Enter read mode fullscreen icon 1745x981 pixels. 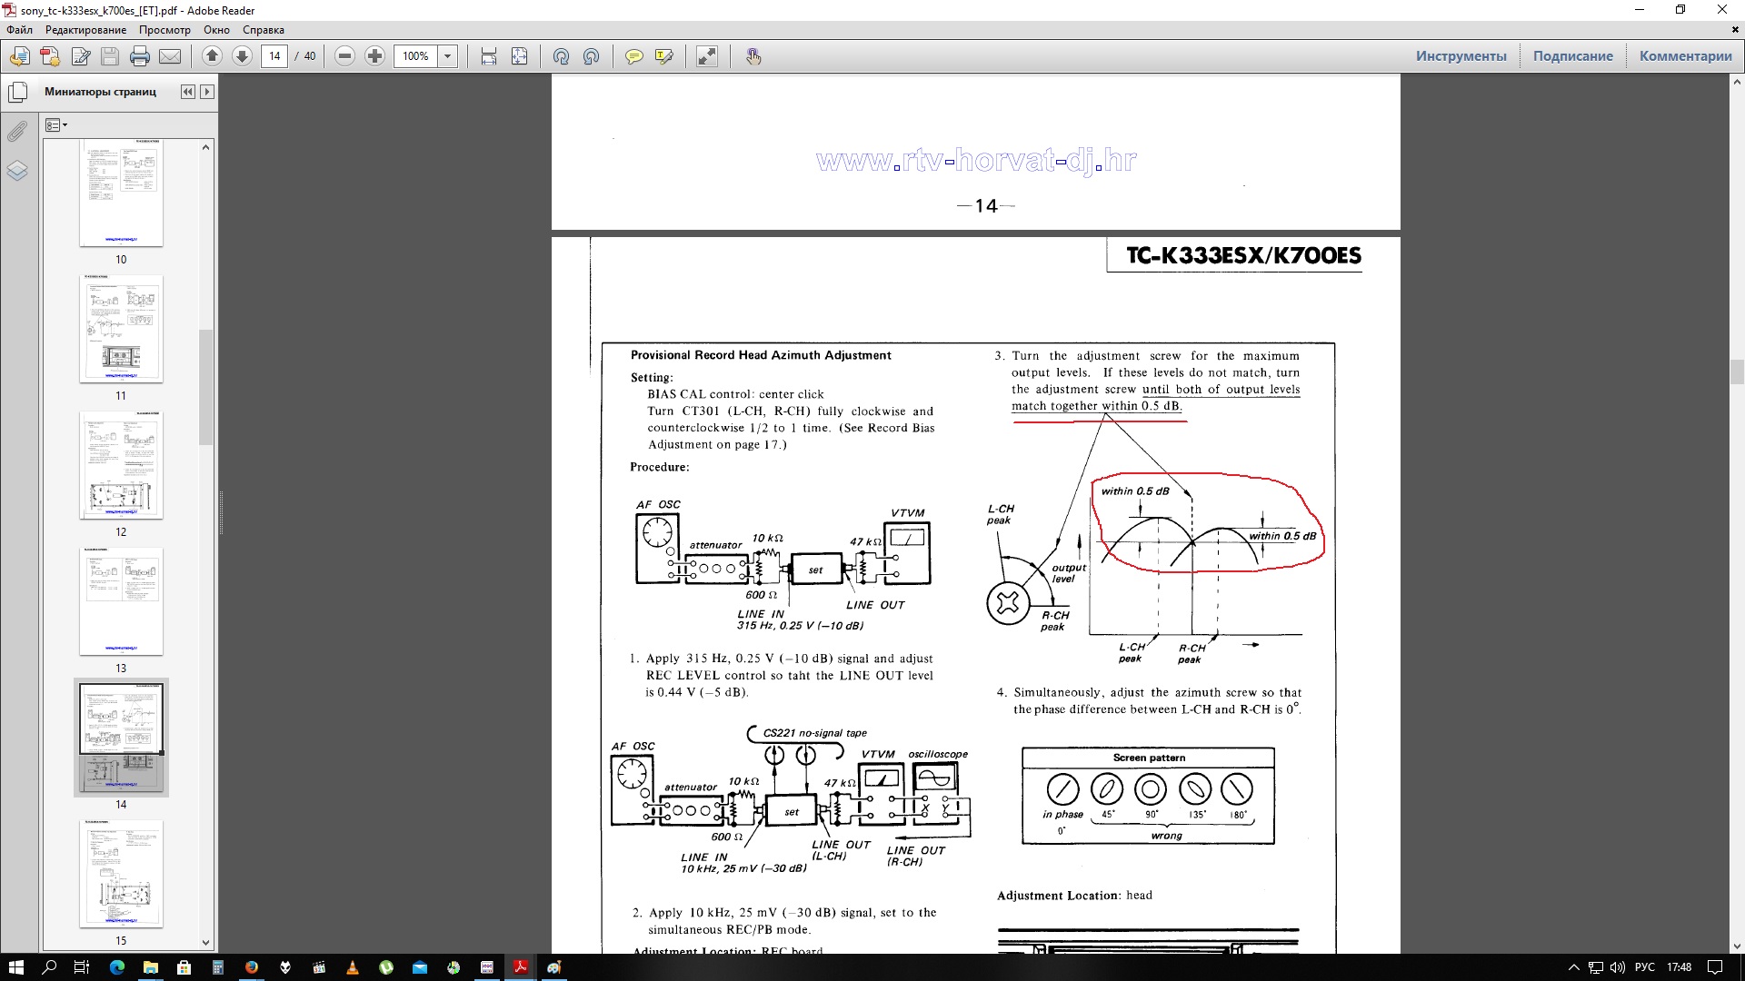click(706, 56)
